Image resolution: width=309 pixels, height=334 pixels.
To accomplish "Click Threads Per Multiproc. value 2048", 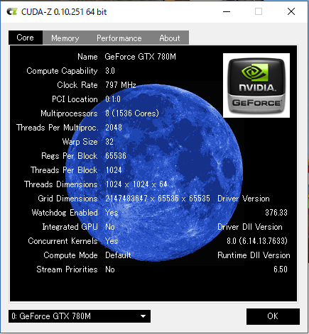I will 114,128.
